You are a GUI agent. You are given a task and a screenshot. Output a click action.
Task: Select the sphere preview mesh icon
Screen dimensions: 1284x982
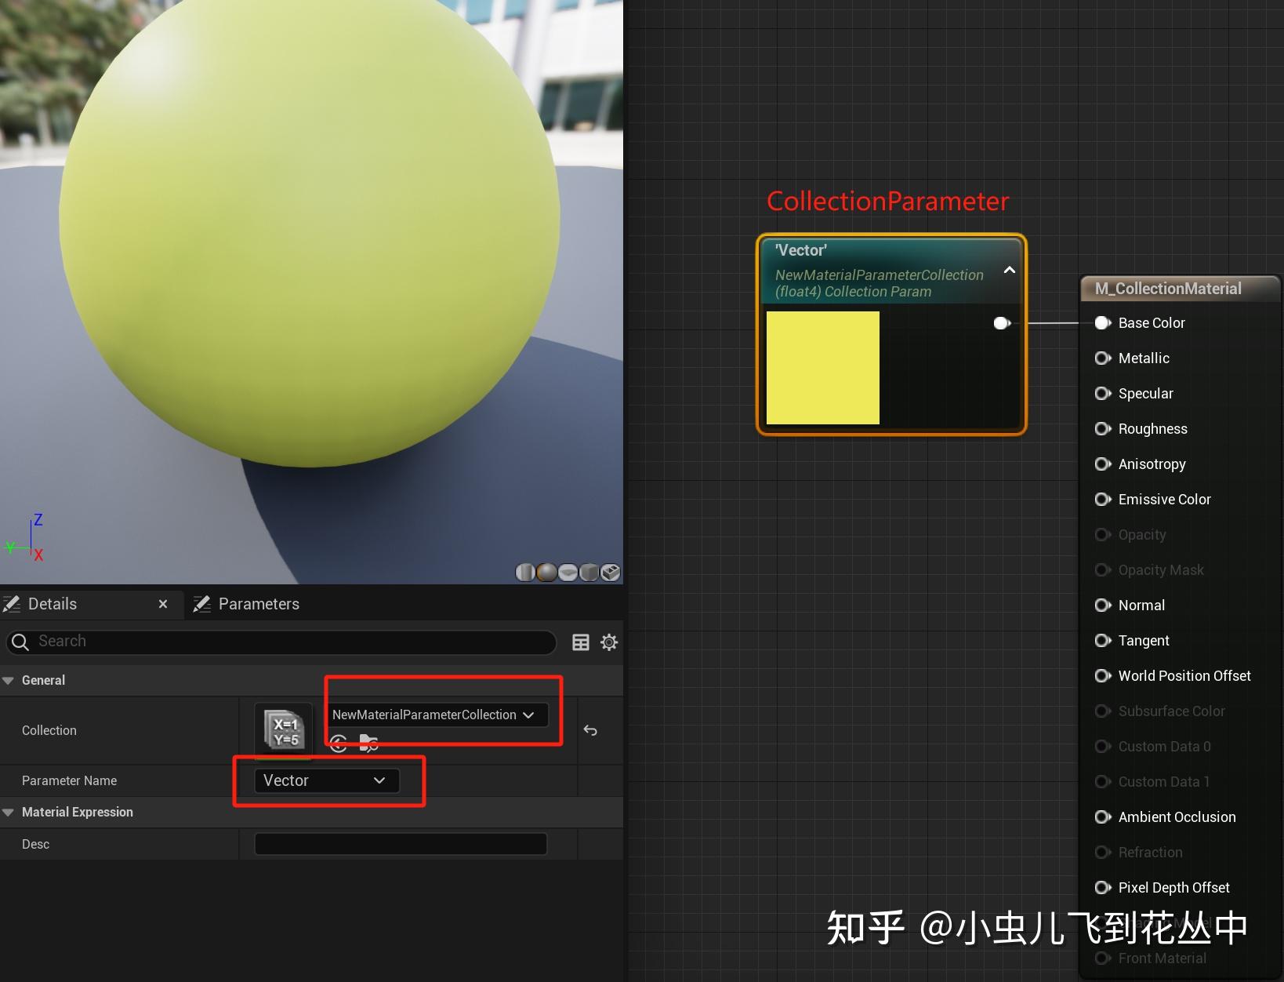(546, 573)
